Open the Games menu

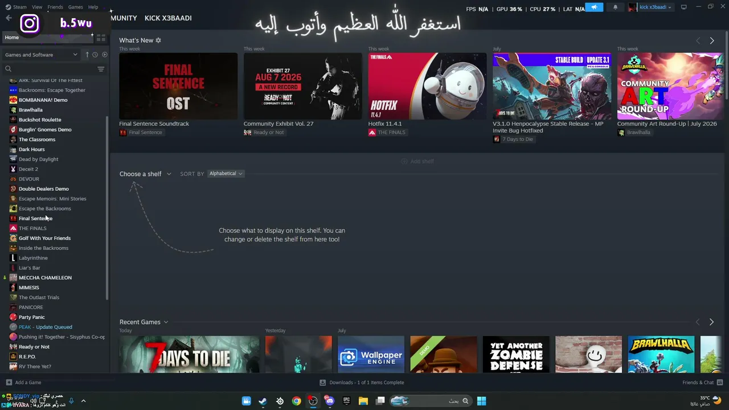(75, 7)
